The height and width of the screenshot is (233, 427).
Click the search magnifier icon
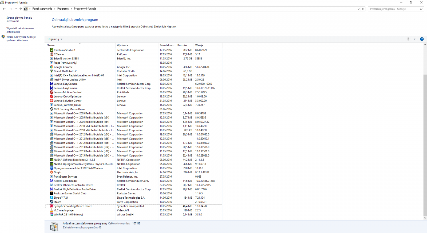421,9
